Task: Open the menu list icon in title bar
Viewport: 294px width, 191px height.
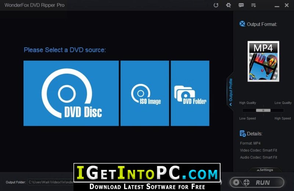Action: point(254,5)
